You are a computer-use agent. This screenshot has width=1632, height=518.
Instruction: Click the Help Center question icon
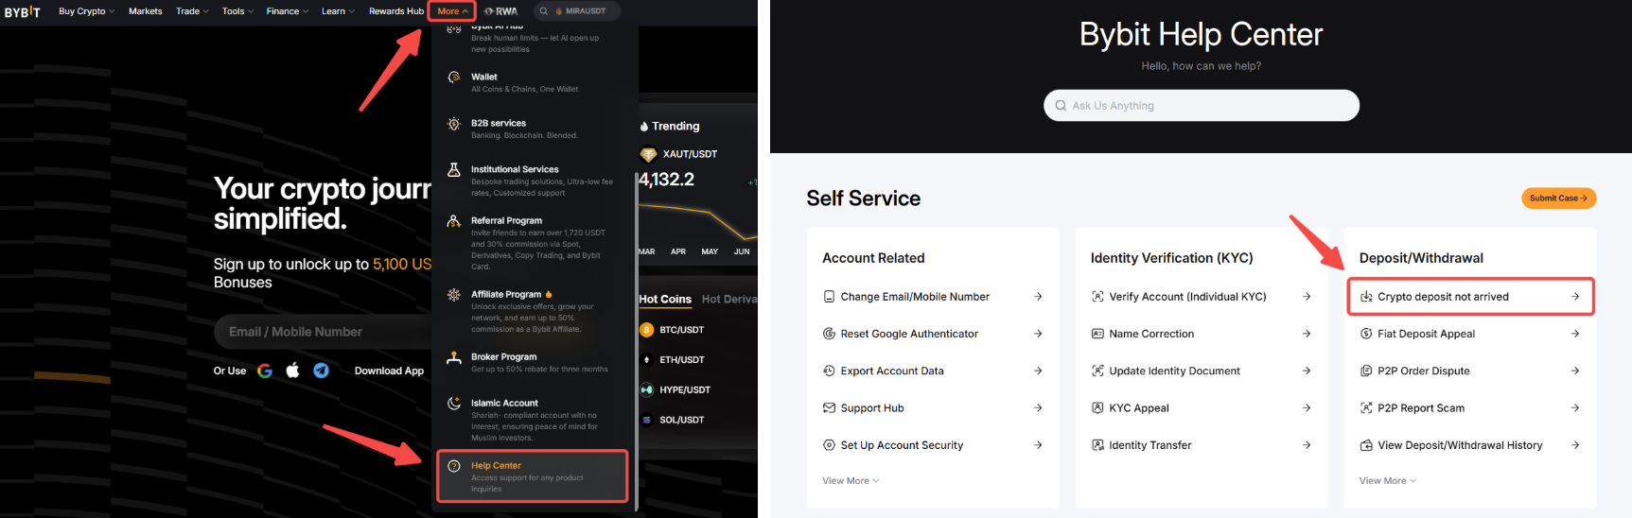(x=454, y=466)
